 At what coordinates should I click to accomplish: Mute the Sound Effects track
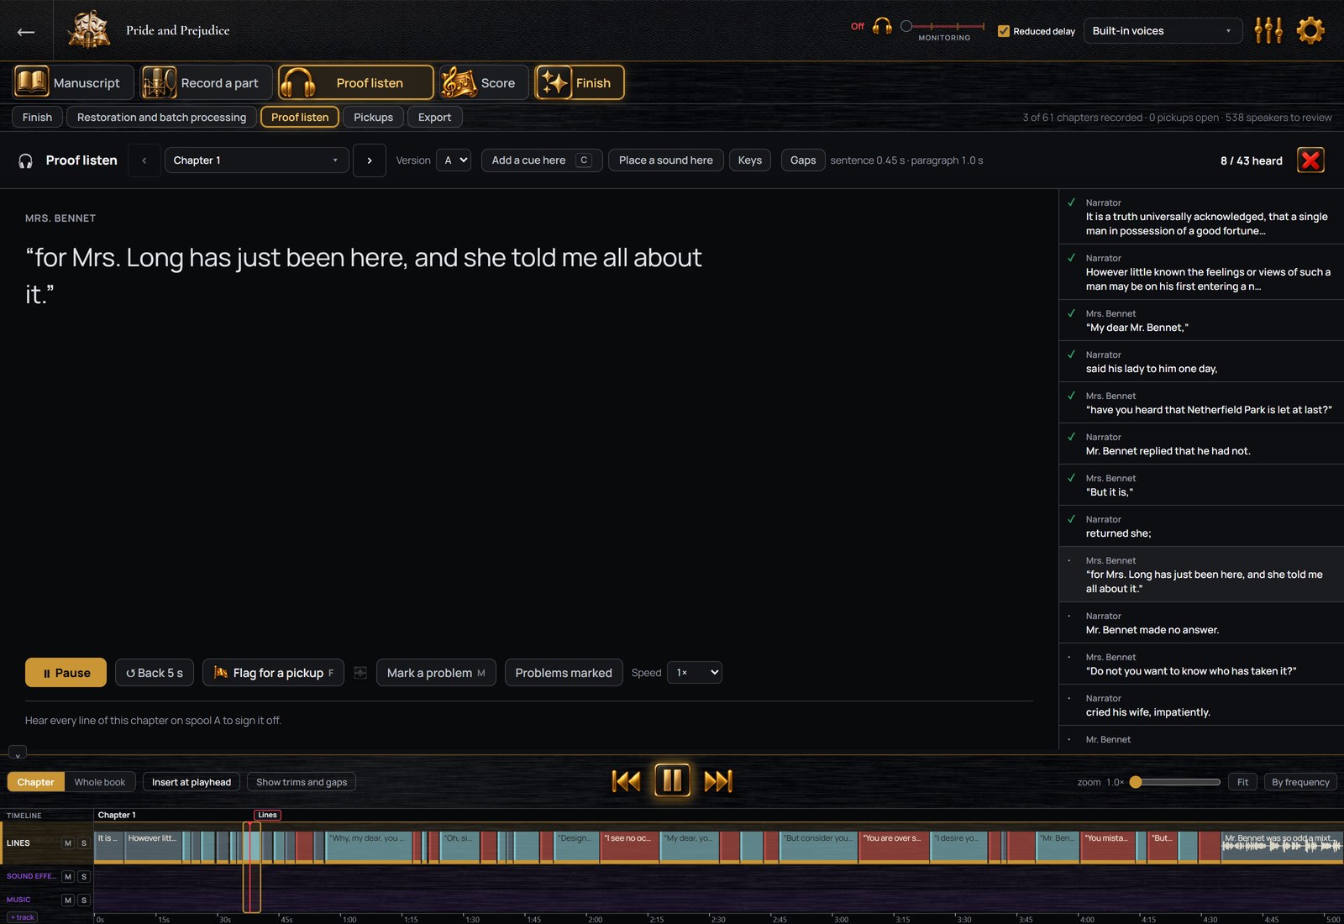click(68, 877)
